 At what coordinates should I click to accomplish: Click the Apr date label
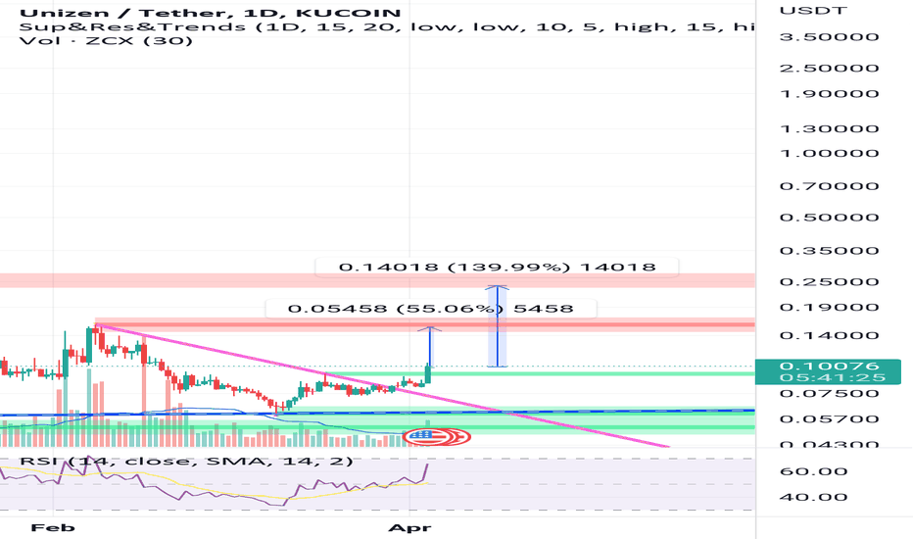click(409, 528)
